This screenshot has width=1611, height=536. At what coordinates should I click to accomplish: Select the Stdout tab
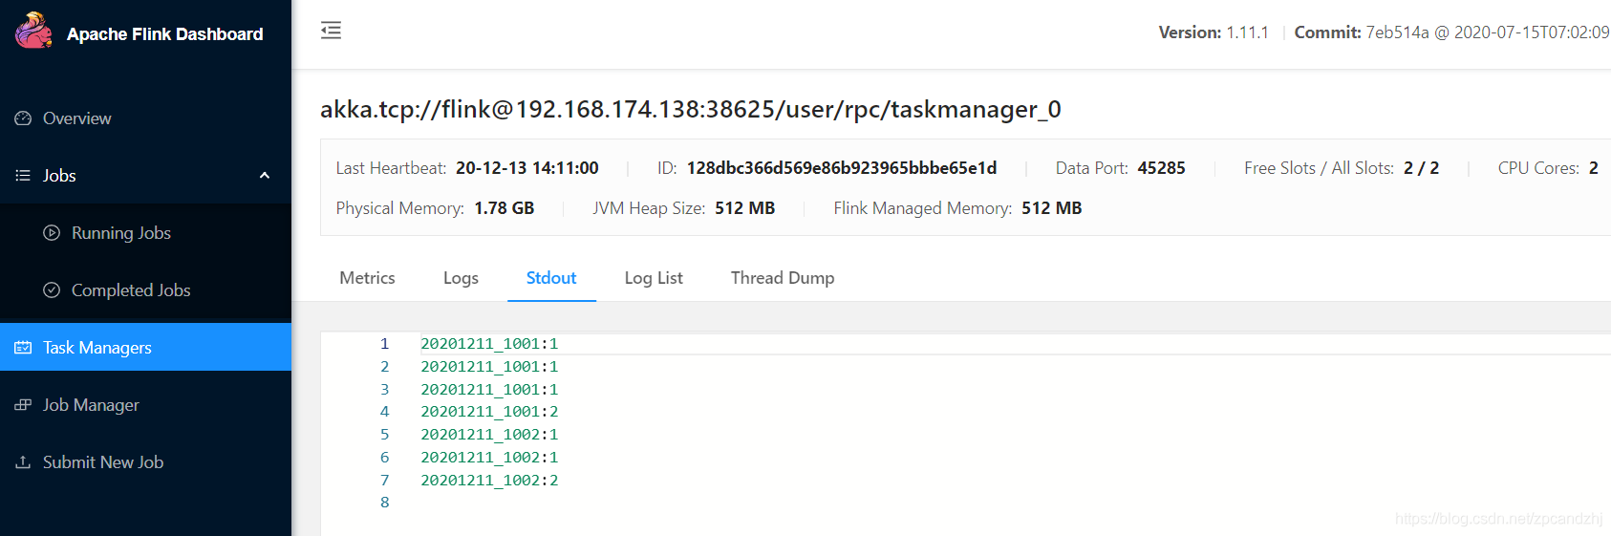click(551, 278)
